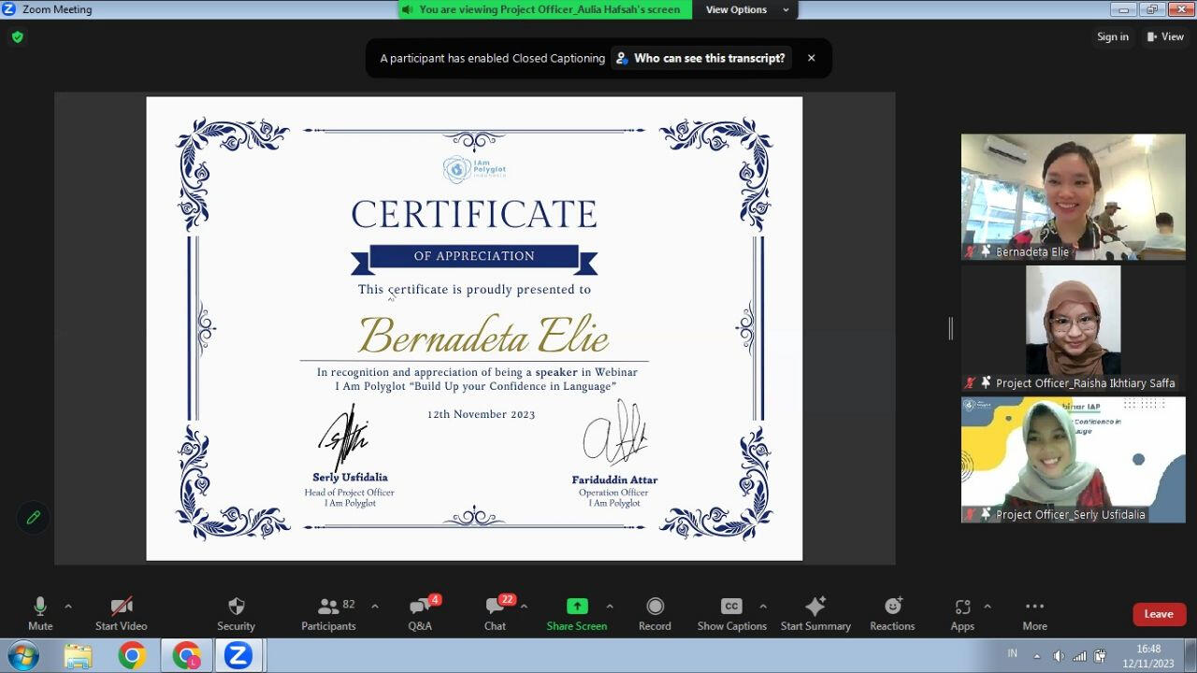Expand the View Options dropdown
The width and height of the screenshot is (1197, 673).
[x=747, y=9]
